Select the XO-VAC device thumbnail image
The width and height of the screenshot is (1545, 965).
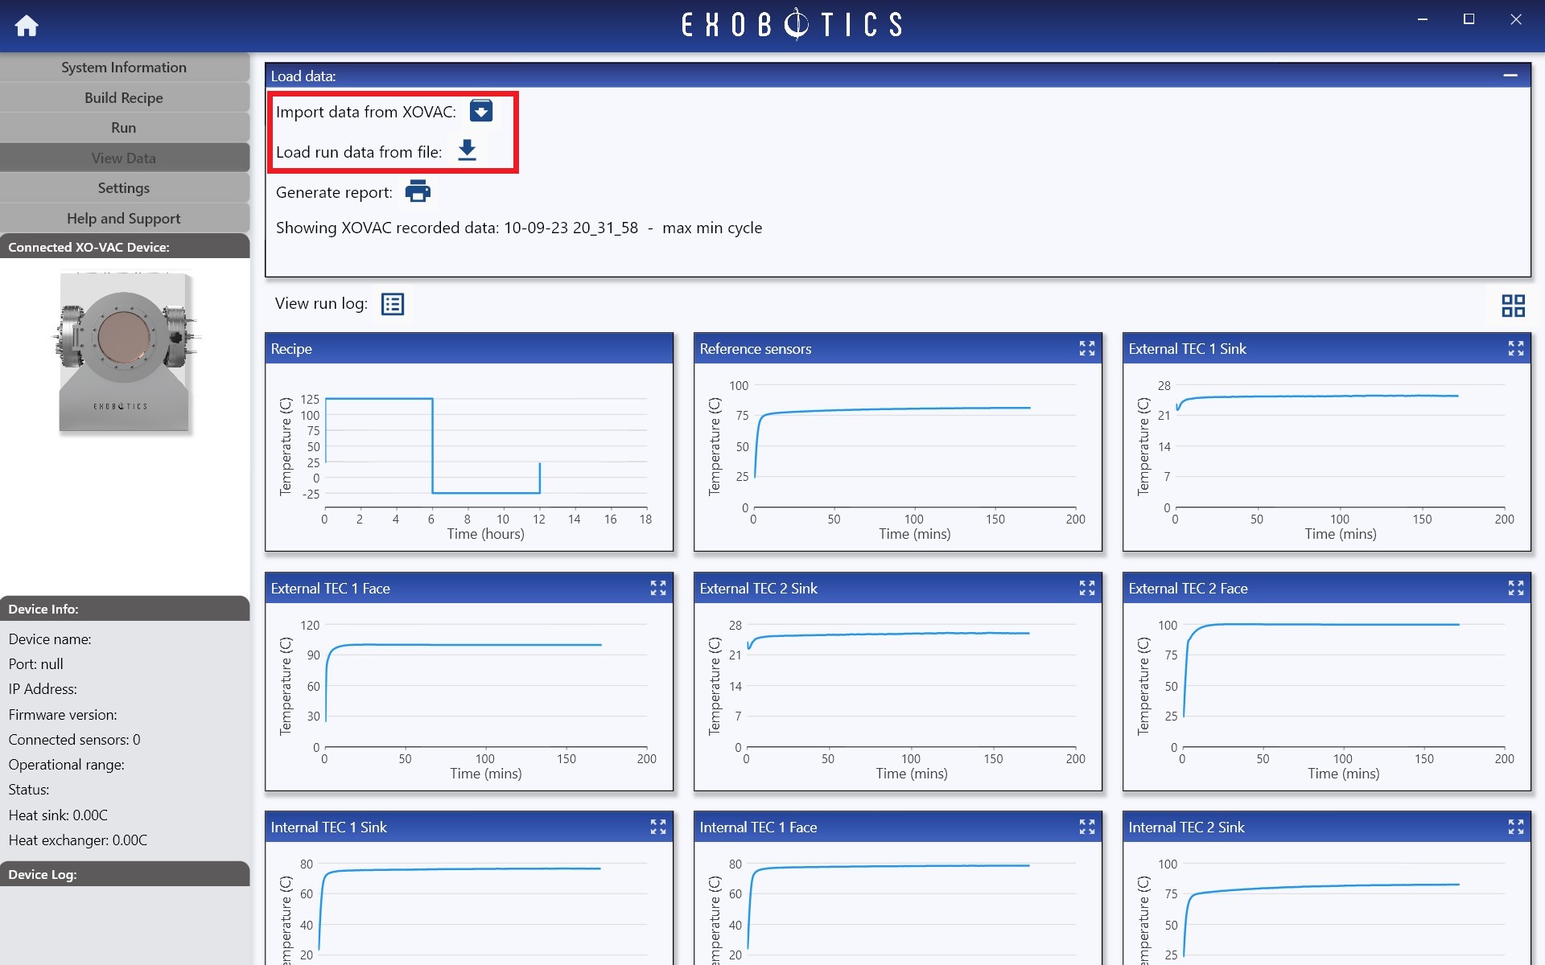[125, 352]
